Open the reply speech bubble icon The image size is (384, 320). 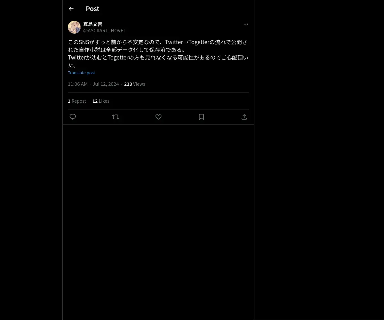tap(73, 117)
